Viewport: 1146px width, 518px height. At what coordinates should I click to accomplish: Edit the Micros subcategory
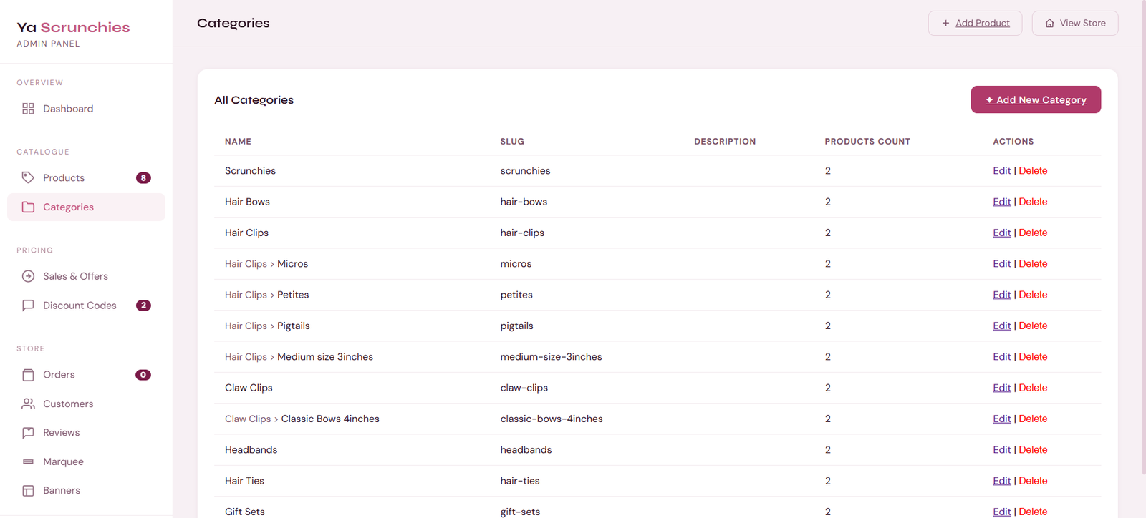(1001, 264)
